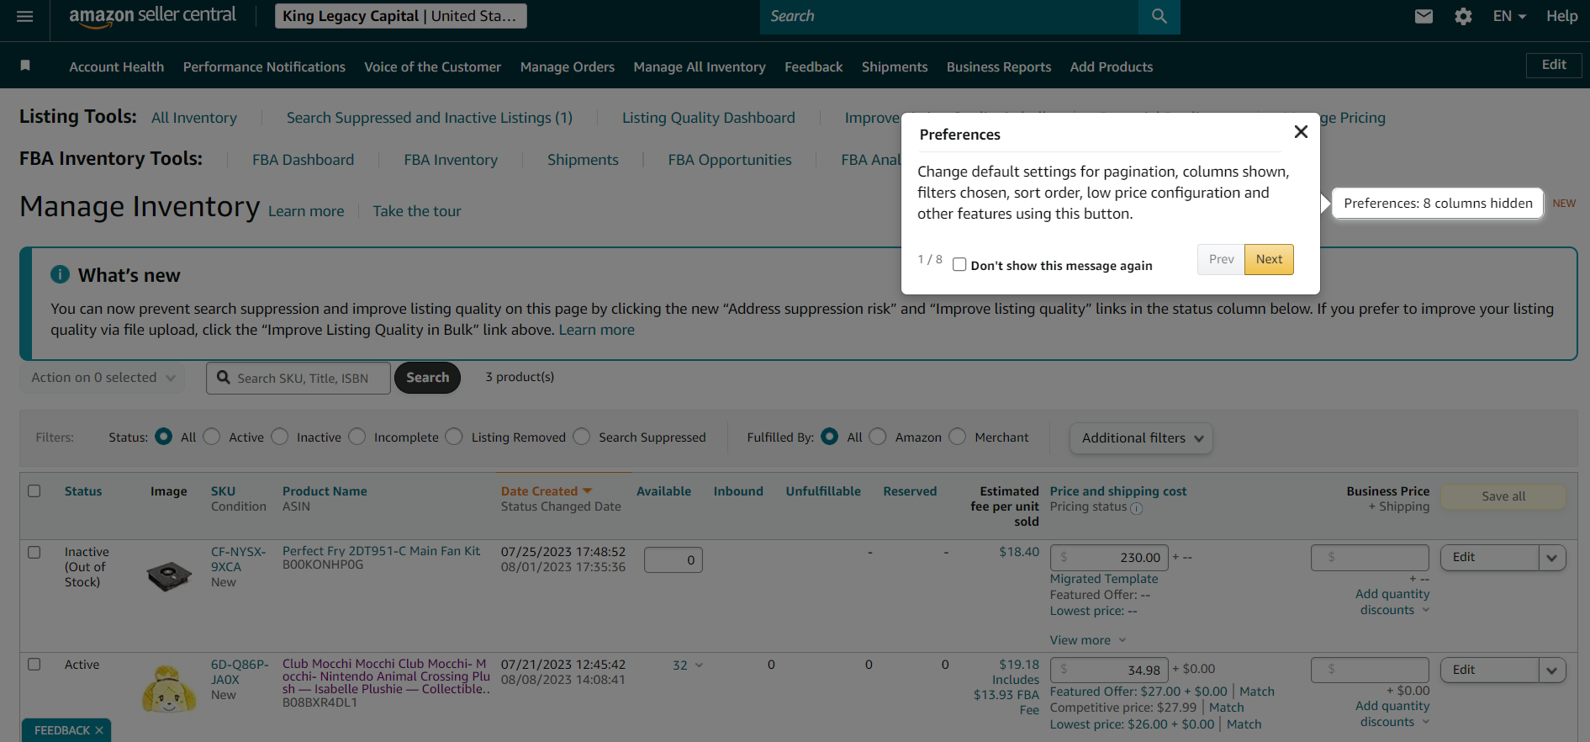The height and width of the screenshot is (742, 1590).
Task: Open the FBA Opportunities link
Action: tap(730, 160)
